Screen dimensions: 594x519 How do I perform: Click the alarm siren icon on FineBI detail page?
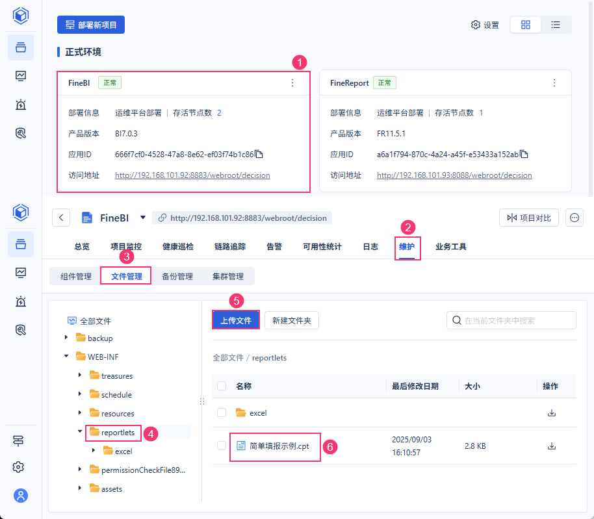[x=21, y=301]
